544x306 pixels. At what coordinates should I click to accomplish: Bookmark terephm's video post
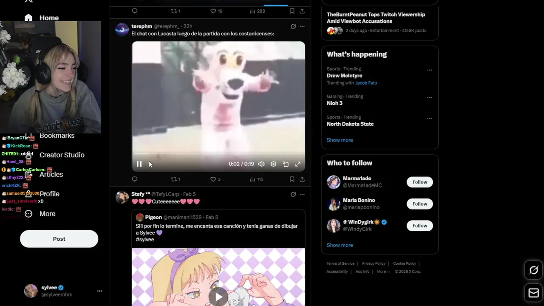point(292,179)
